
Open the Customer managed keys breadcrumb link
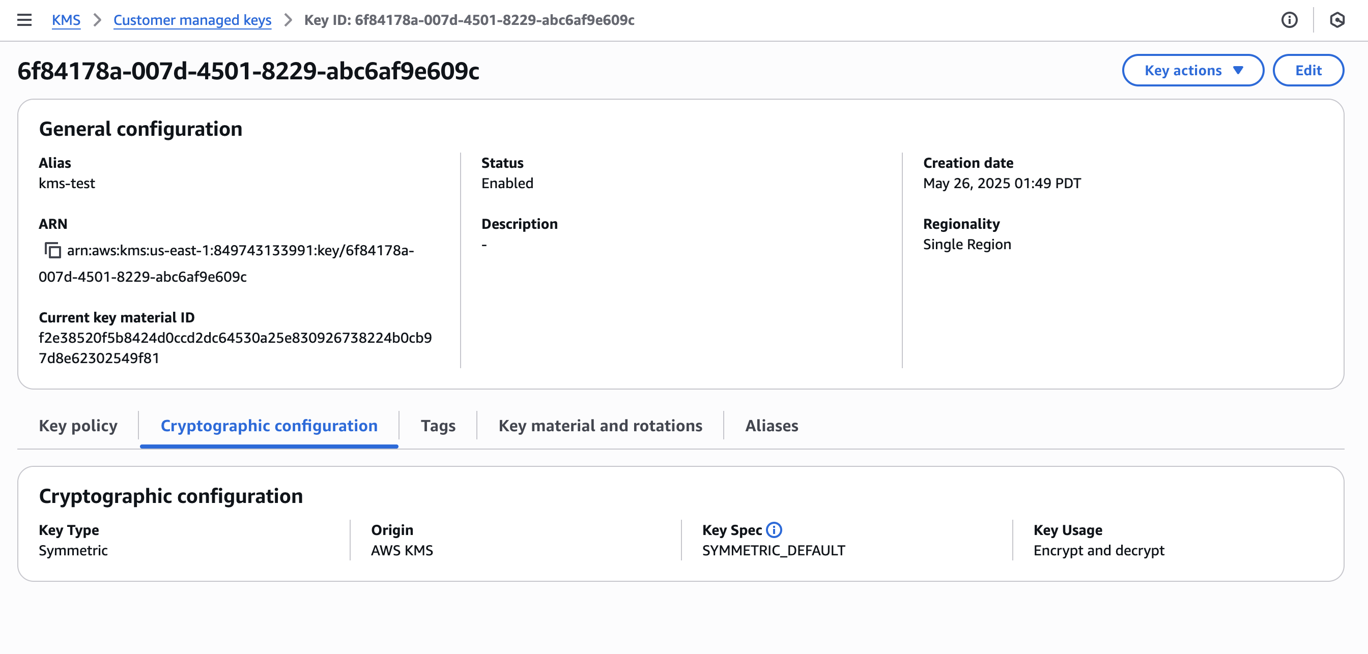click(192, 20)
